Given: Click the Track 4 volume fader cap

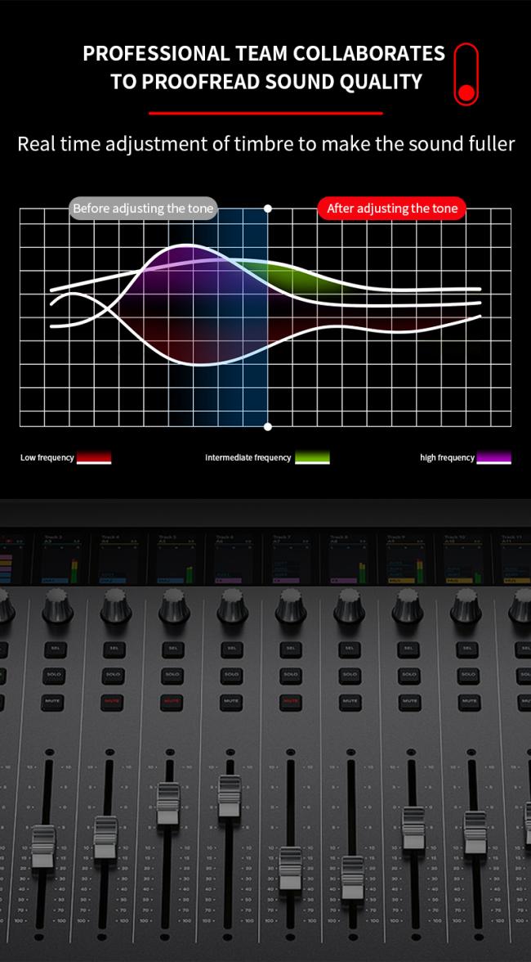Looking at the screenshot, I should tap(105, 838).
